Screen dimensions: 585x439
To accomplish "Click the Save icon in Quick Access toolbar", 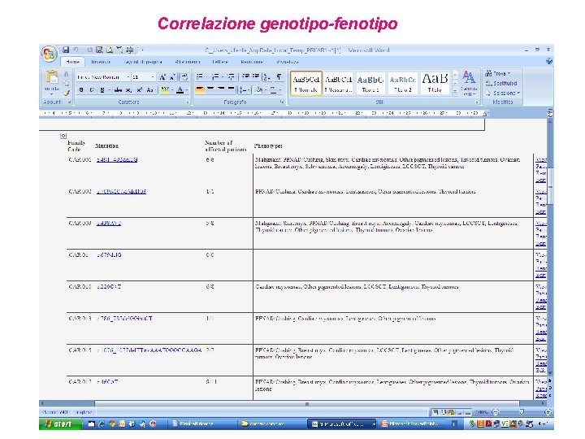I will [x=66, y=50].
